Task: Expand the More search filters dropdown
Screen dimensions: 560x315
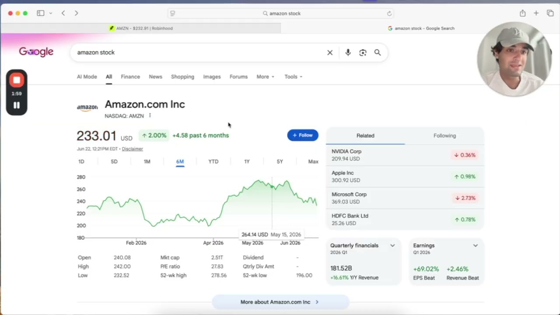Action: [265, 77]
